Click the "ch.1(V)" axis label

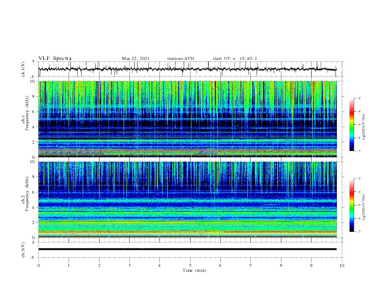tap(23, 69)
